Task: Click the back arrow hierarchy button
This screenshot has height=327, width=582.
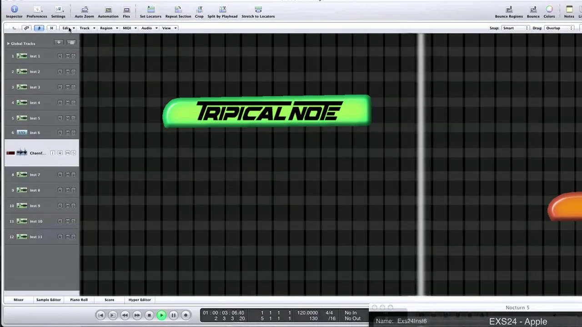Action: pyautogui.click(x=14, y=28)
